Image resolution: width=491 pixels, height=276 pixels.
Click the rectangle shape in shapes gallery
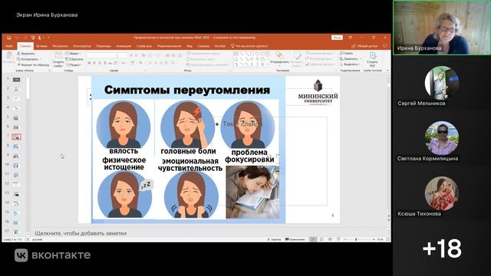[252, 54]
